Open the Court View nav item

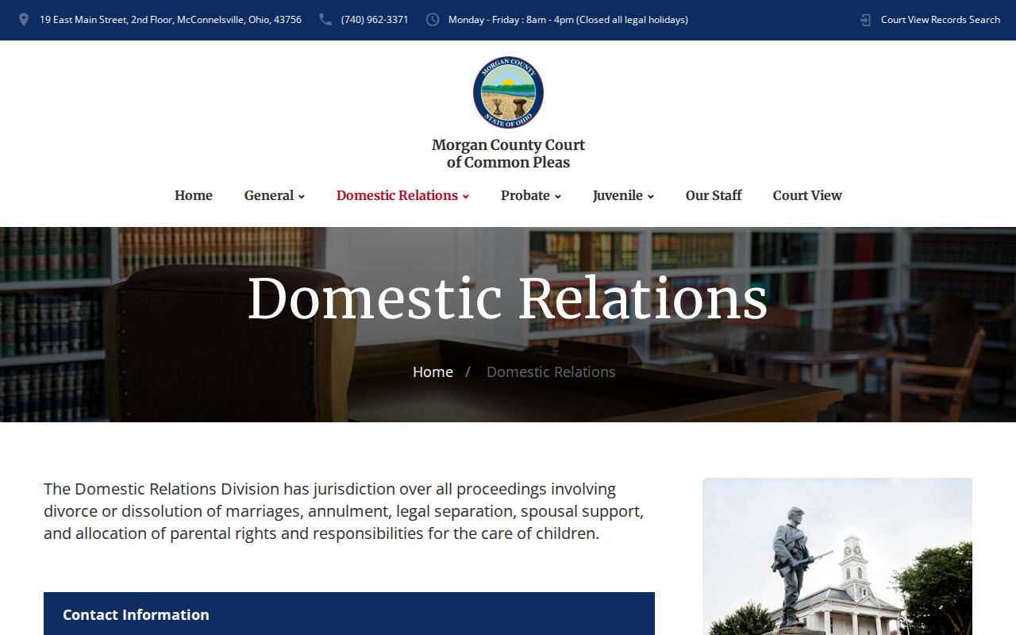[807, 195]
